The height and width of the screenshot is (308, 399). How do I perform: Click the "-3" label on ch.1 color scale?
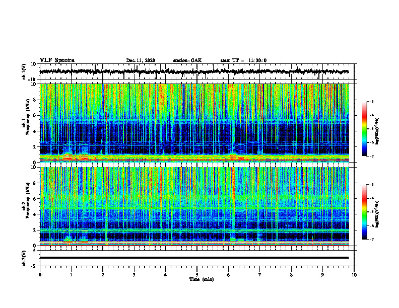(x=372, y=101)
